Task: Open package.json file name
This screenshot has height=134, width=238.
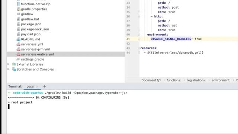Action: pos(31,24)
